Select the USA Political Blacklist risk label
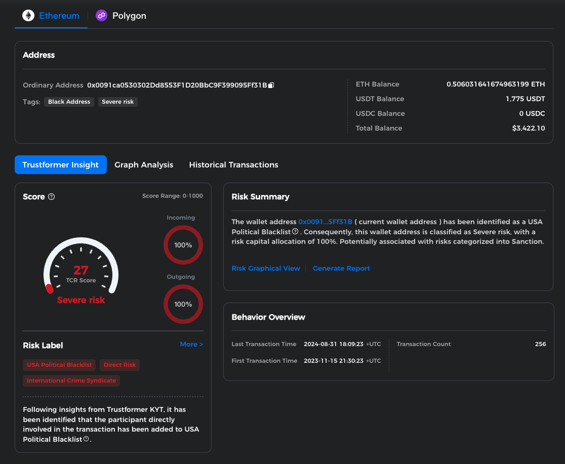The image size is (565, 464). 59,365
